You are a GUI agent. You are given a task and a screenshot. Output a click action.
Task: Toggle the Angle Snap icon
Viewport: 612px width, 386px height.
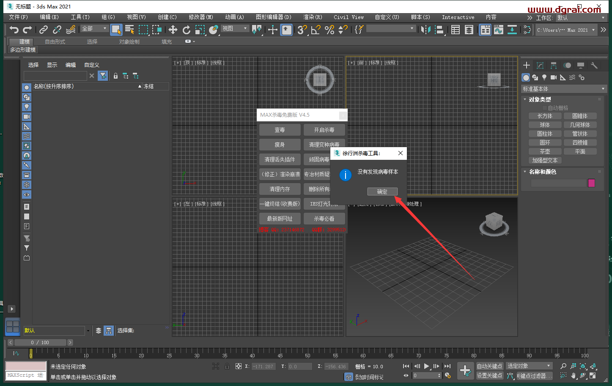[x=316, y=30]
